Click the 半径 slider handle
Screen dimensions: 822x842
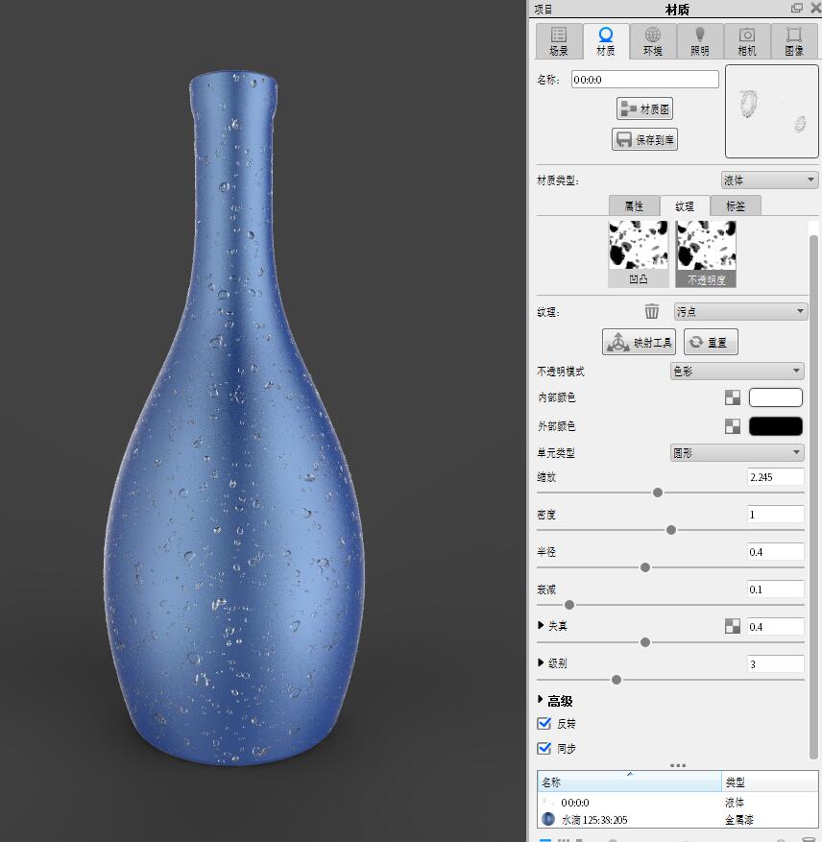pyautogui.click(x=645, y=567)
